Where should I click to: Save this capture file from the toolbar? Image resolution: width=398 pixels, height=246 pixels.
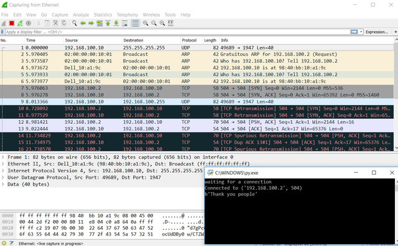(x=47, y=24)
